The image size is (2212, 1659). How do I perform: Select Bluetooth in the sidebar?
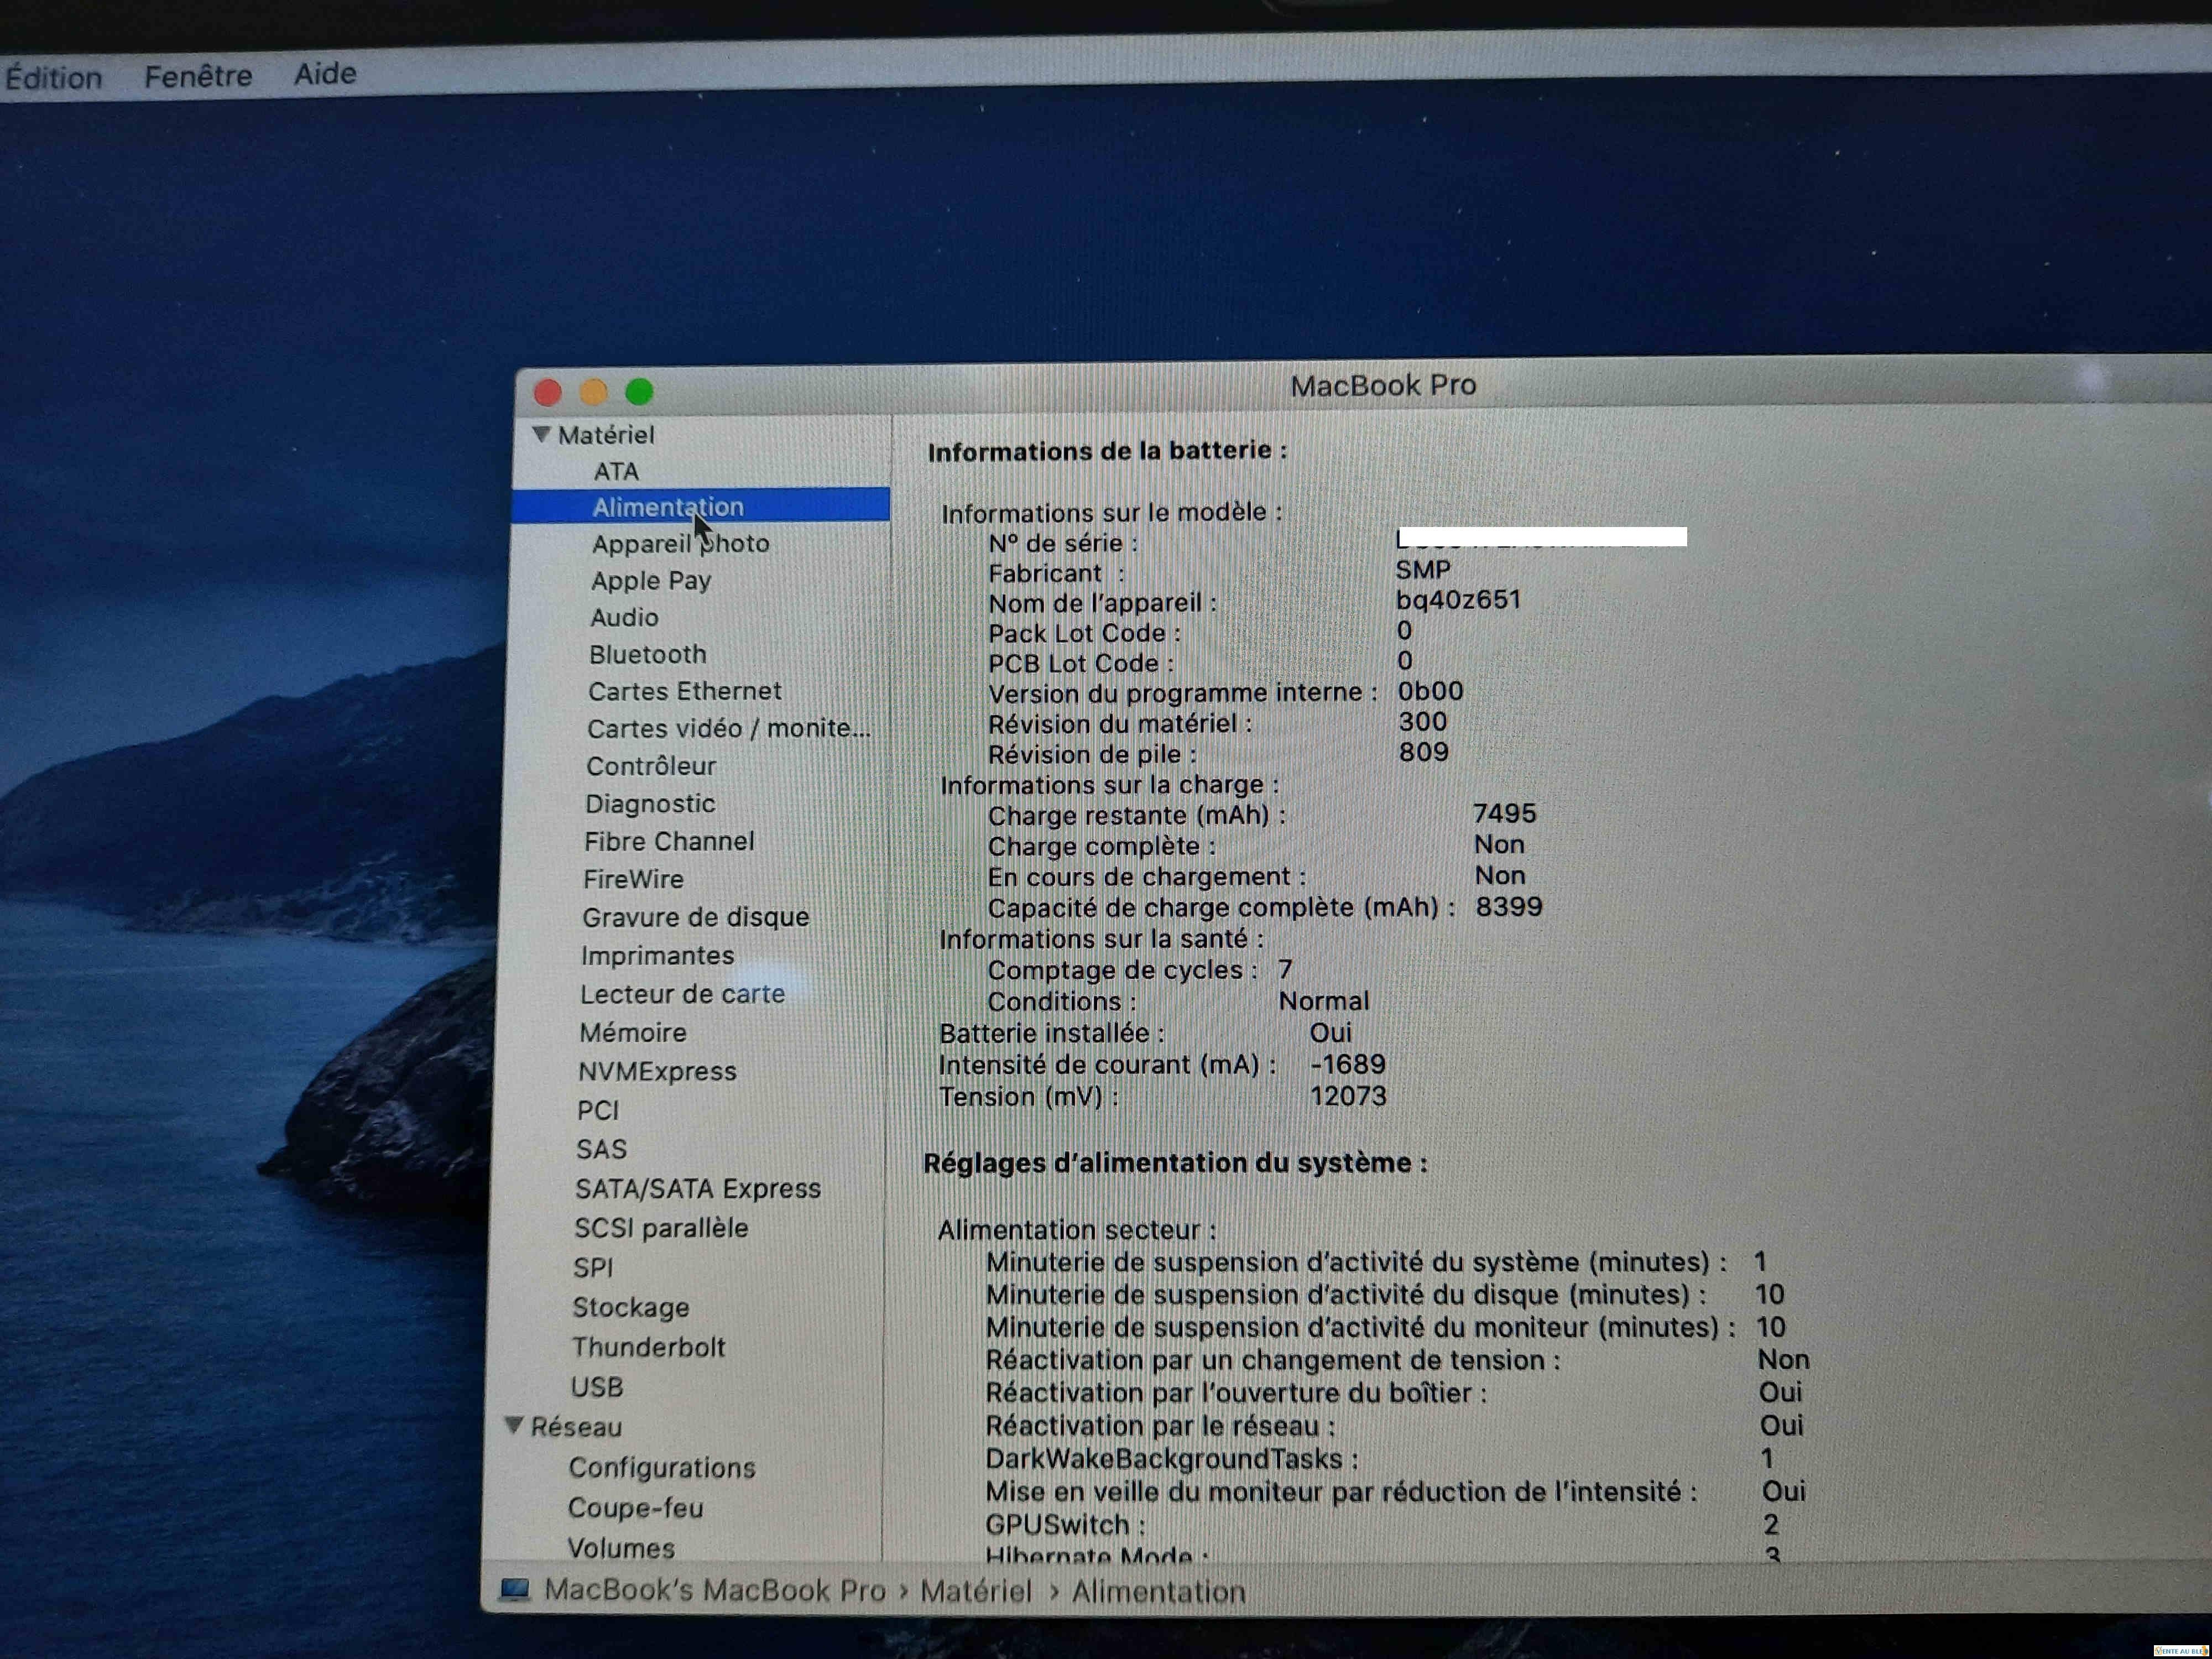click(648, 655)
